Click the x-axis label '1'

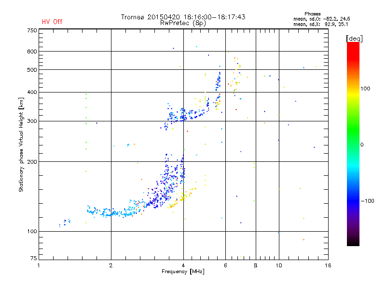tap(39, 265)
